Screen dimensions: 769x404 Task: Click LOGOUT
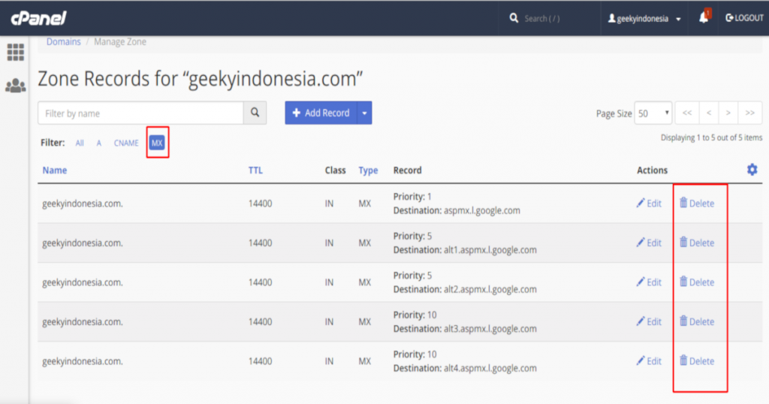(x=744, y=18)
